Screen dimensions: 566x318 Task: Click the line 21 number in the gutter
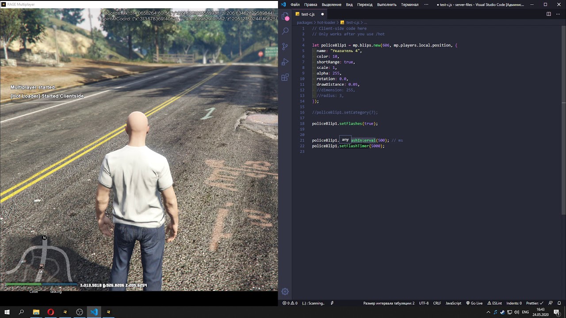tap(302, 140)
